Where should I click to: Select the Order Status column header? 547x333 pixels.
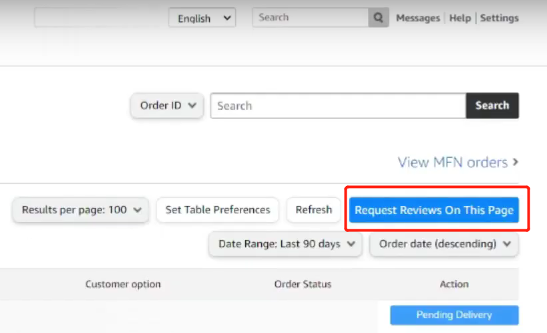pyautogui.click(x=303, y=284)
